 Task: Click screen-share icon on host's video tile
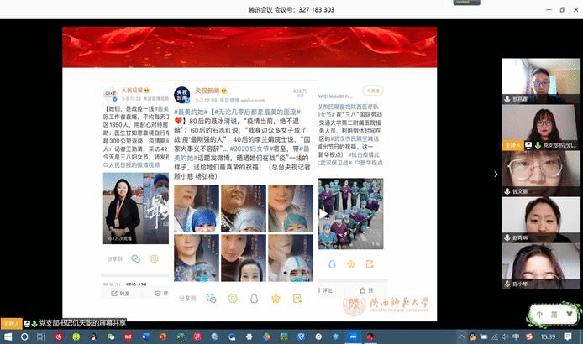click(x=528, y=145)
